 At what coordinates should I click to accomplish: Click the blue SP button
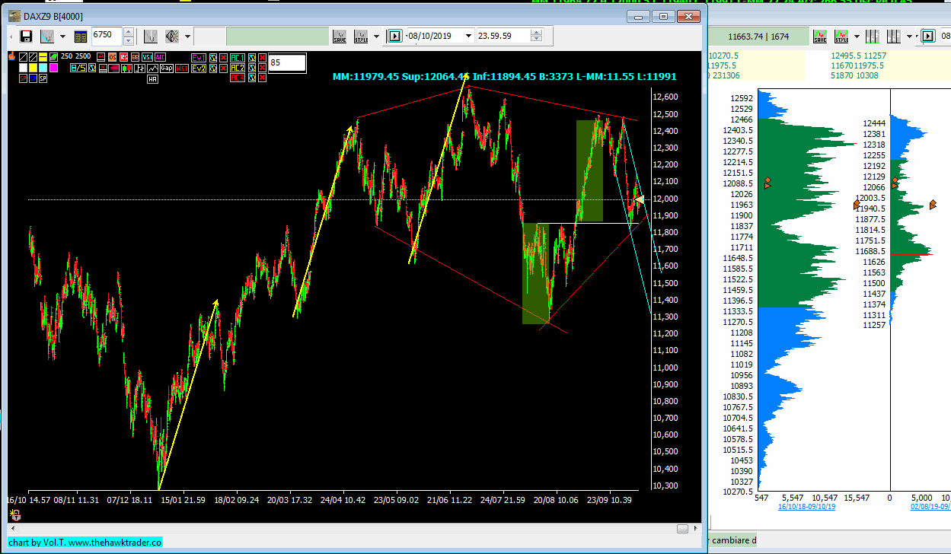click(x=33, y=78)
